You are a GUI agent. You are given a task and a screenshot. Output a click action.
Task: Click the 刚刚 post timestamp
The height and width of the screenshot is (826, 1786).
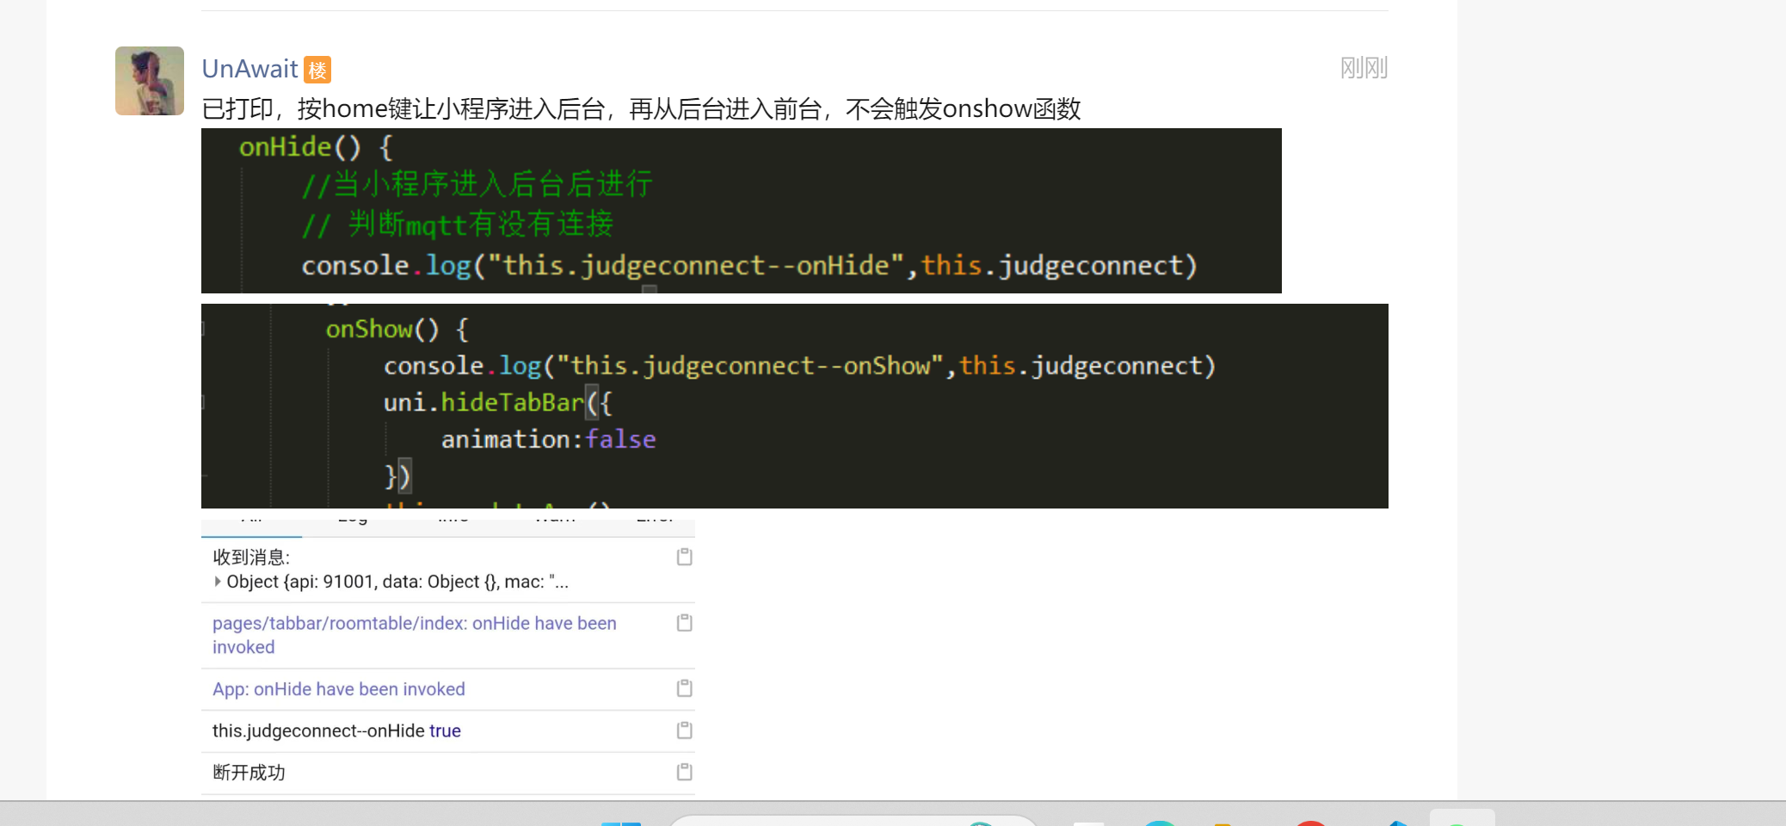pyautogui.click(x=1364, y=68)
